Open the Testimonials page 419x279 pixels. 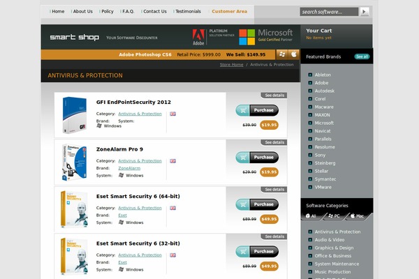pyautogui.click(x=188, y=11)
